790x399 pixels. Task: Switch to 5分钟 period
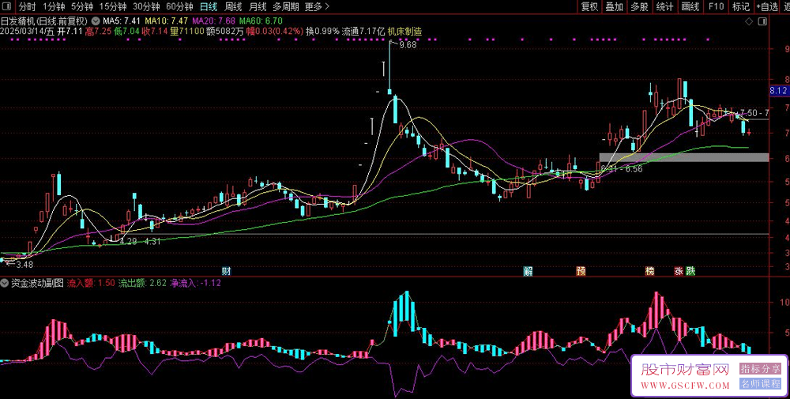(82, 6)
